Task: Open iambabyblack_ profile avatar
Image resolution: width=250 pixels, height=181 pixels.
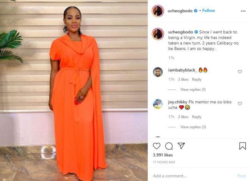Action: 158,72
